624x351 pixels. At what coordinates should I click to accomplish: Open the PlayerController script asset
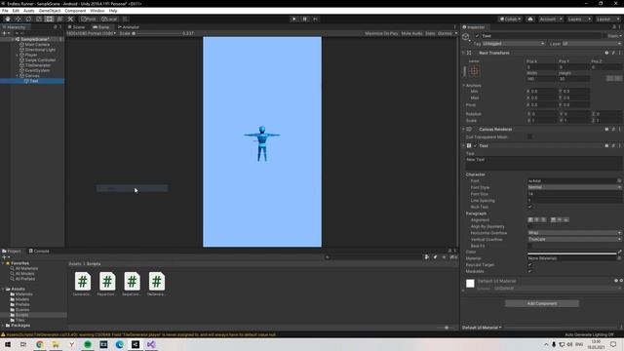click(107, 284)
